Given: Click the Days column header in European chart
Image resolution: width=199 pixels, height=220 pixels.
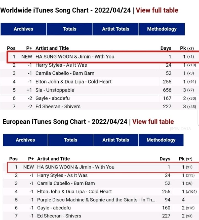Looking at the screenshot, I should pos(165,159).
